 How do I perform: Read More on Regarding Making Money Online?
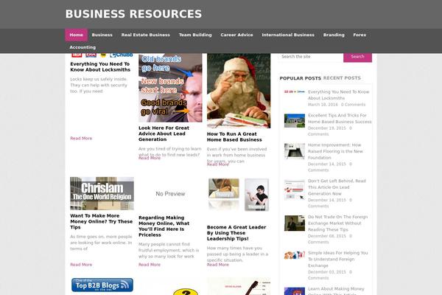pyautogui.click(x=150, y=265)
